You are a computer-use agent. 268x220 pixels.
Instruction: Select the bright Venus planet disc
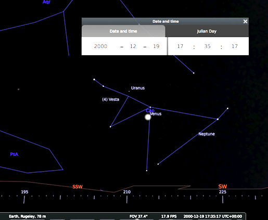point(148,118)
